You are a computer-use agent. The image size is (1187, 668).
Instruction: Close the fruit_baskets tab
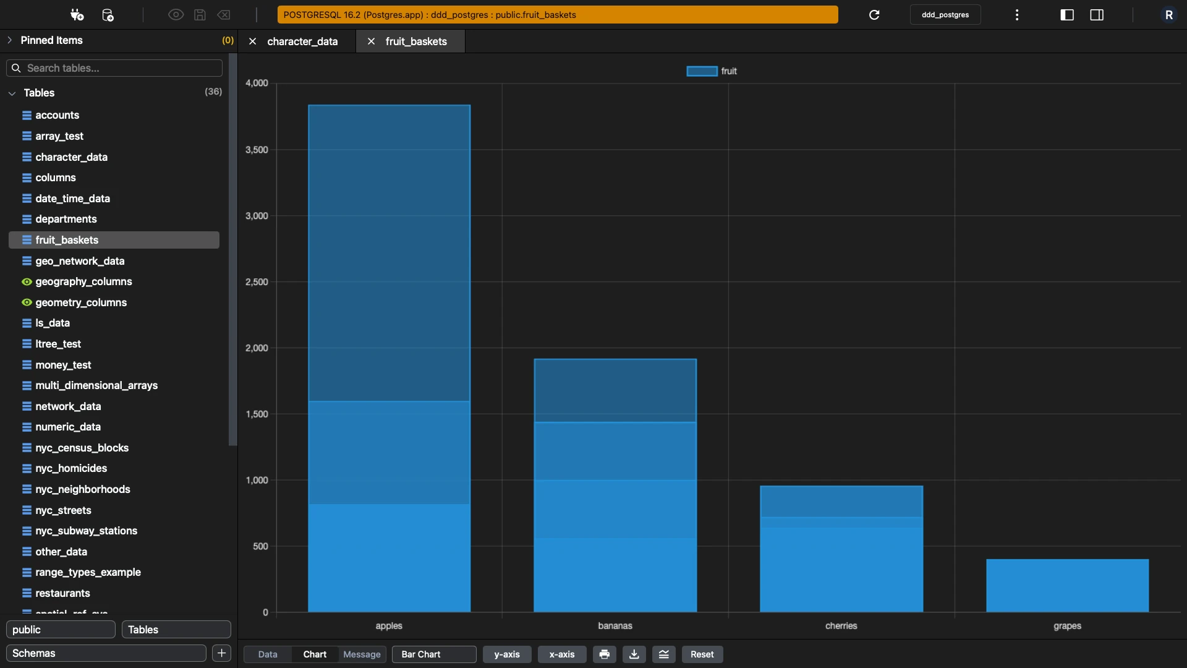(x=371, y=41)
